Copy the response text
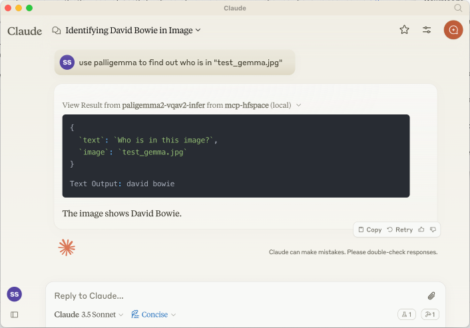Image resolution: width=470 pixels, height=328 pixels. pyautogui.click(x=369, y=230)
